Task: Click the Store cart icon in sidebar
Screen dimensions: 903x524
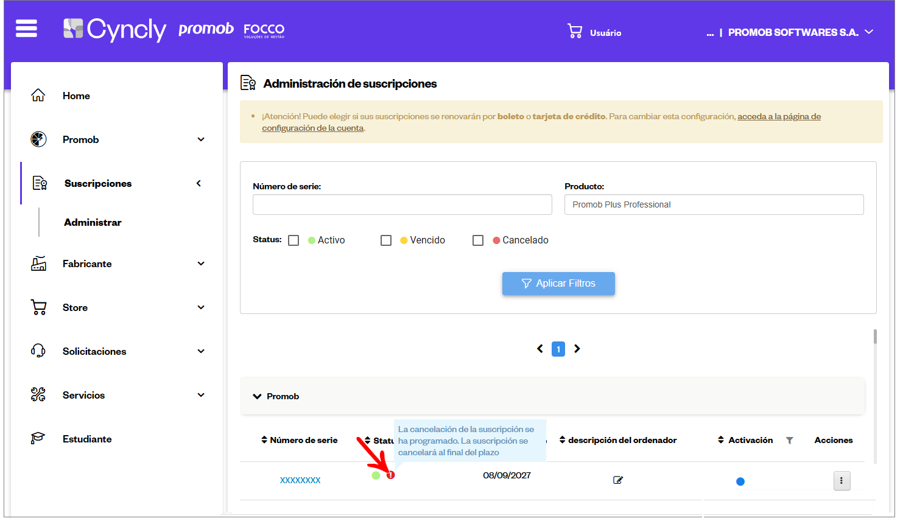Action: coord(38,307)
